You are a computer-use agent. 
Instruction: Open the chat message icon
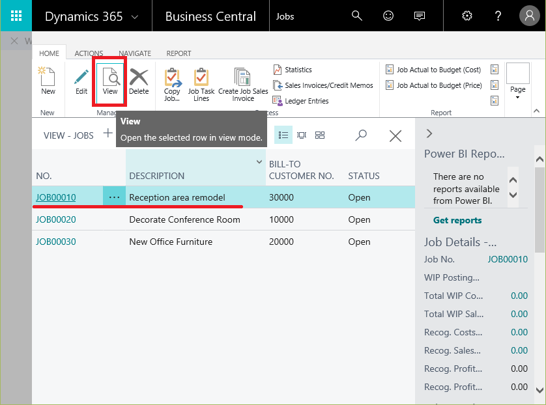(x=419, y=16)
